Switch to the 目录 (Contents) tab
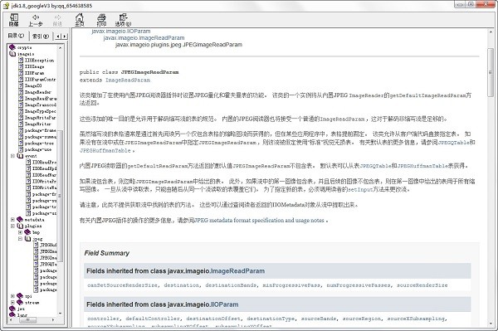Image resolution: width=498 pixels, height=331 pixels. click(16, 36)
